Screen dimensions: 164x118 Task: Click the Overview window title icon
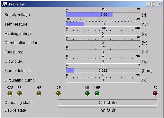tap(5, 4)
